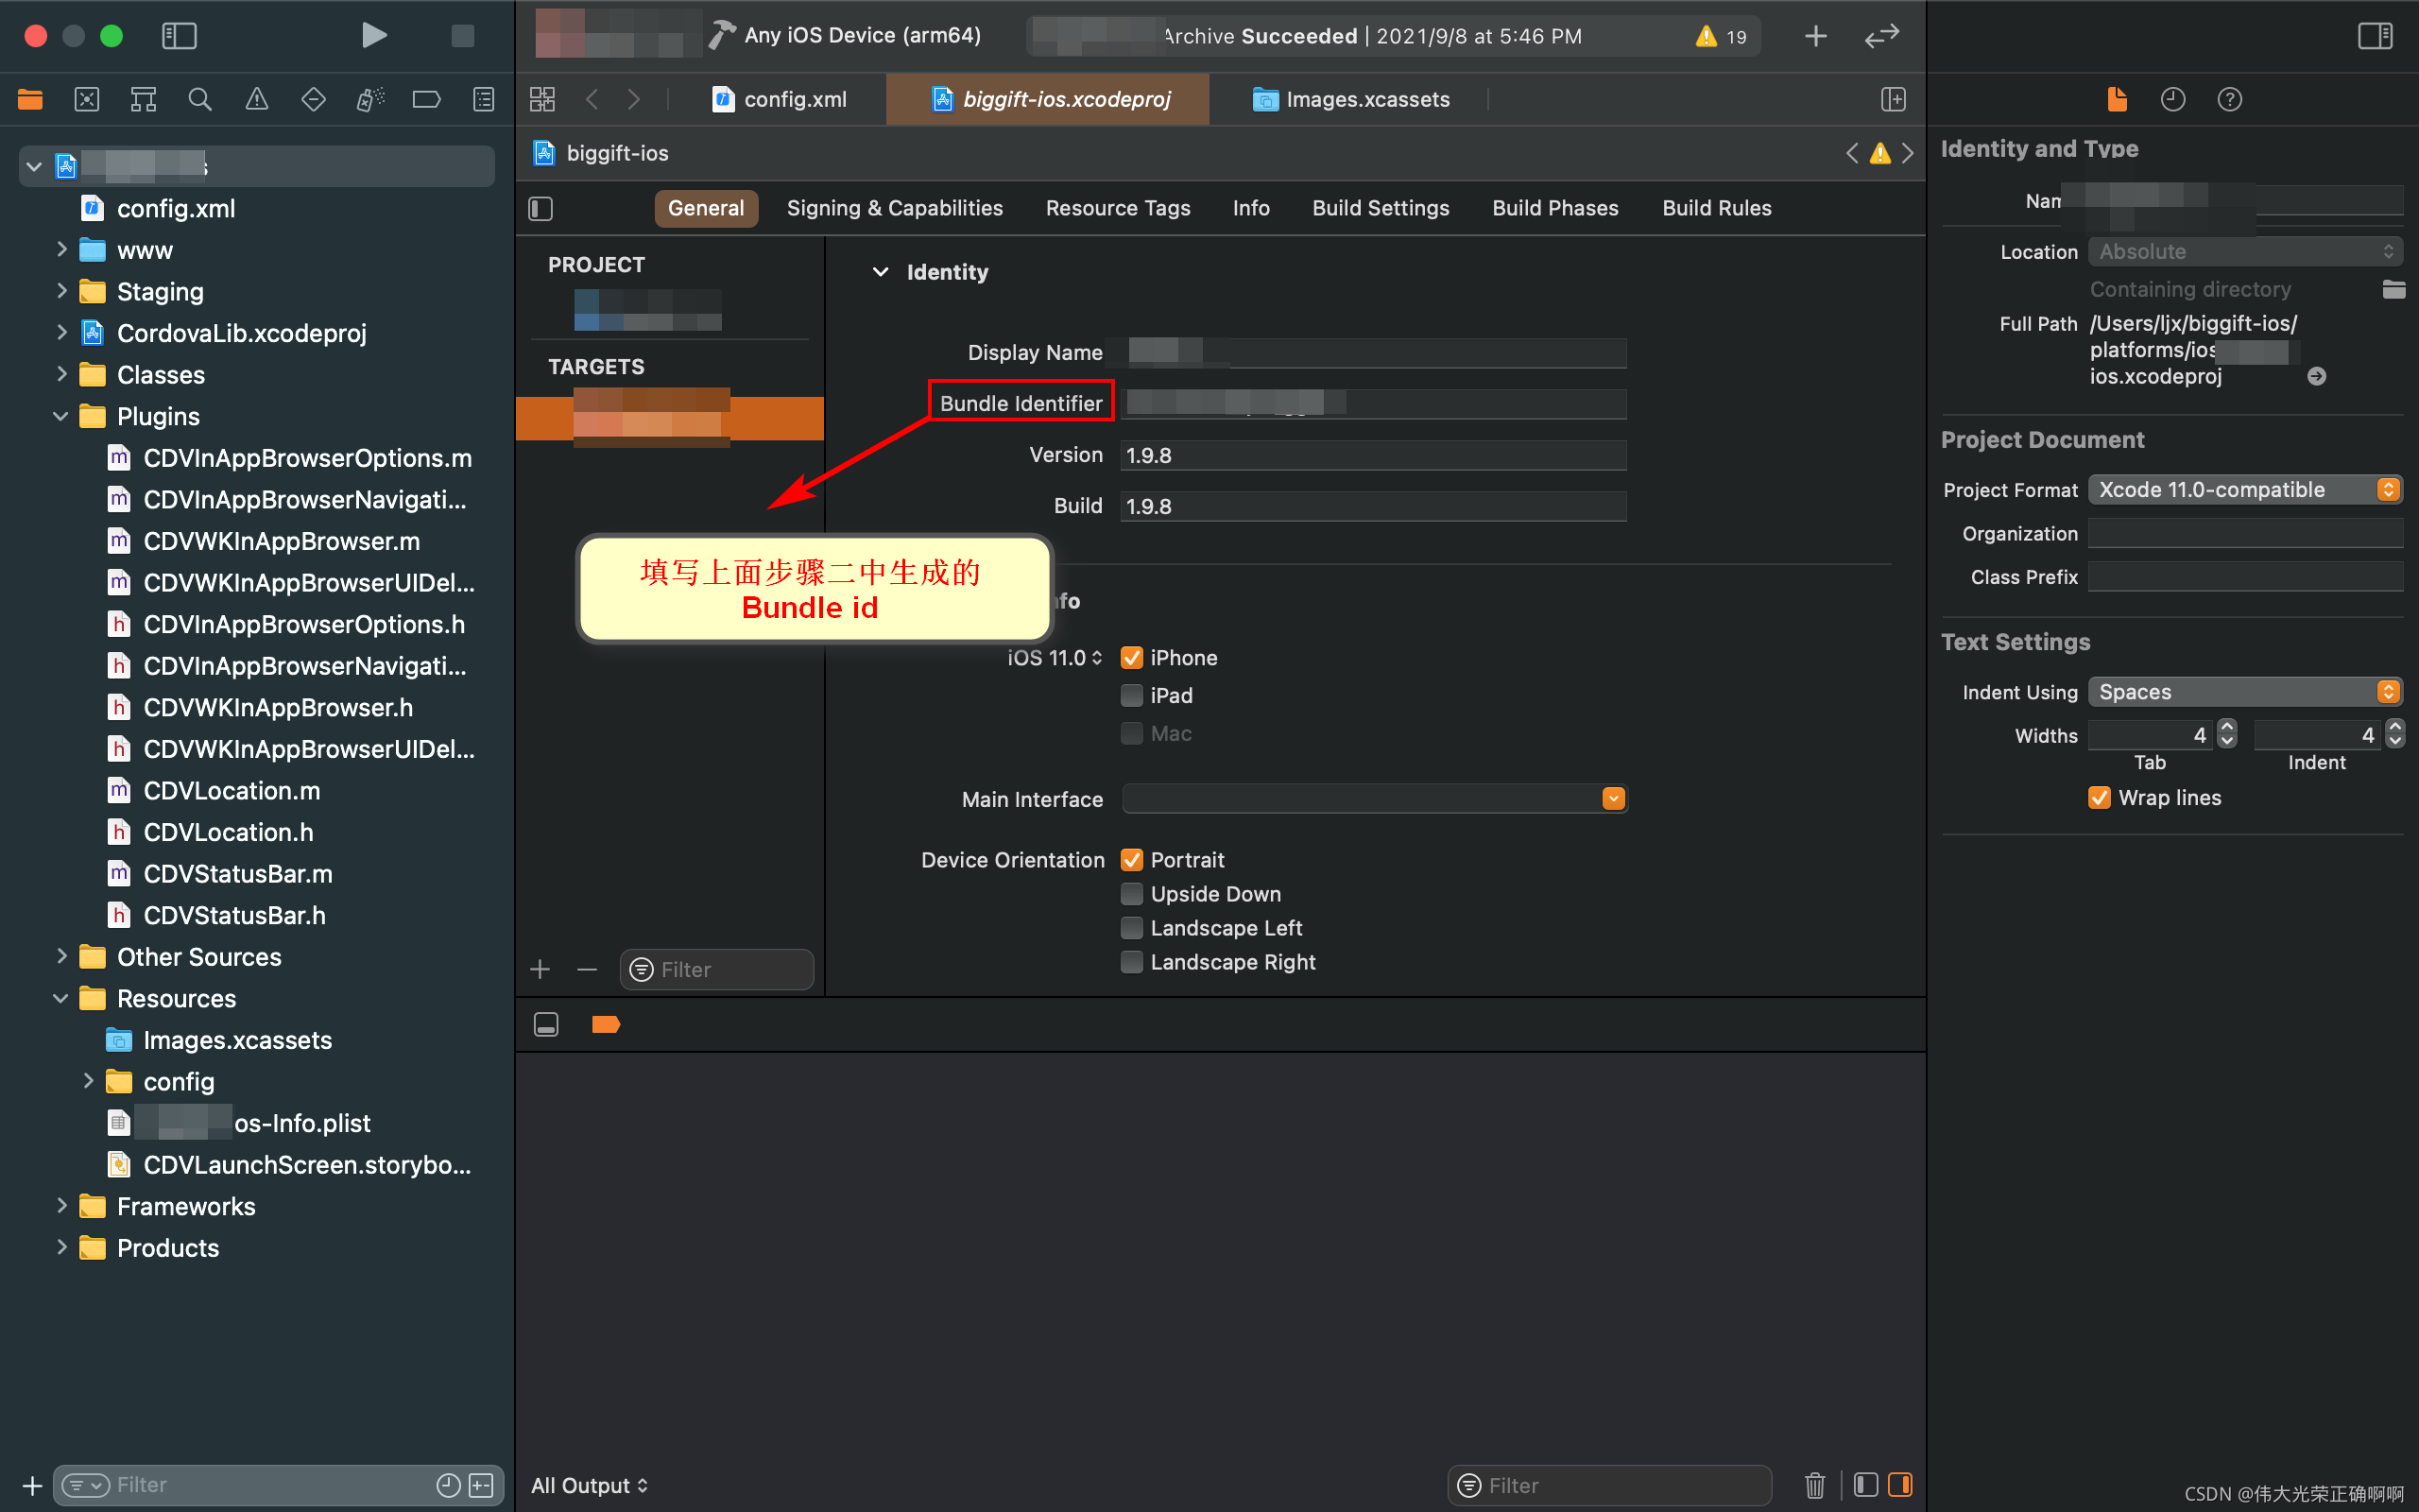This screenshot has height=1512, width=2419.
Task: Go back in editor history
Action: tap(592, 99)
